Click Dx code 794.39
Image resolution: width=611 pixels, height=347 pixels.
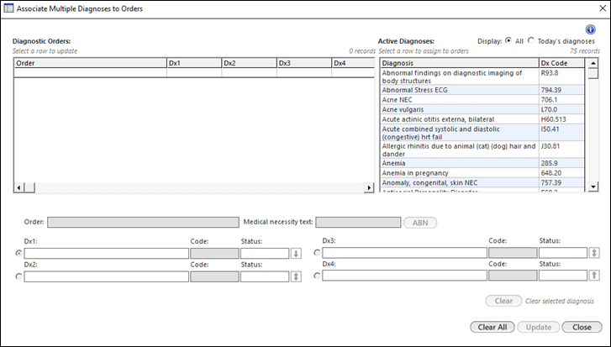pos(551,90)
